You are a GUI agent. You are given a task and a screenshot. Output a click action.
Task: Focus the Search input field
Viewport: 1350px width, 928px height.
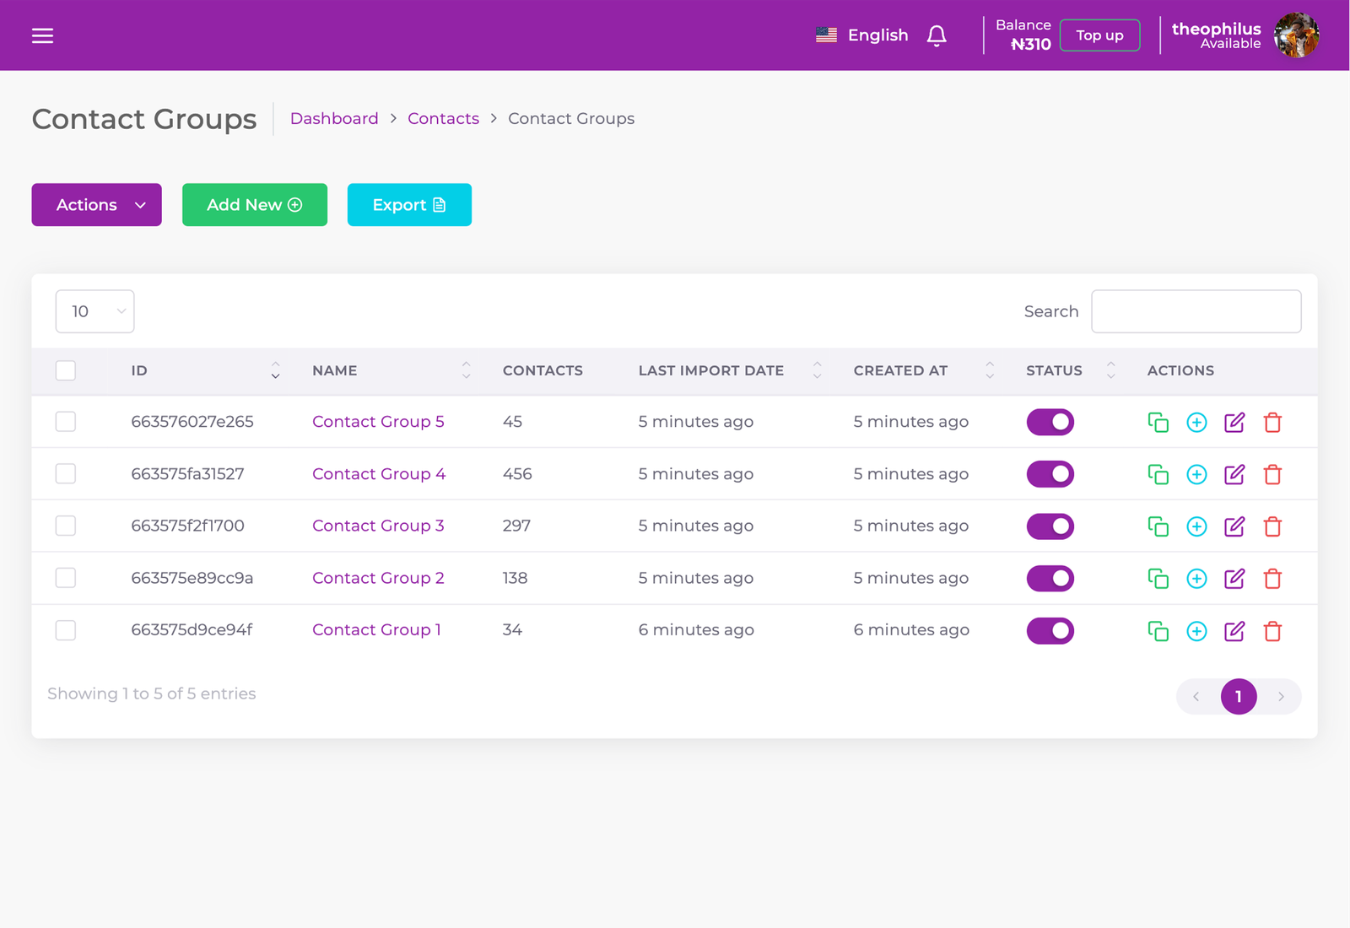[x=1196, y=311]
